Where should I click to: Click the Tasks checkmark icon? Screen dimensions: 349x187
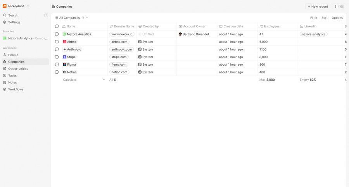click(x=4, y=75)
